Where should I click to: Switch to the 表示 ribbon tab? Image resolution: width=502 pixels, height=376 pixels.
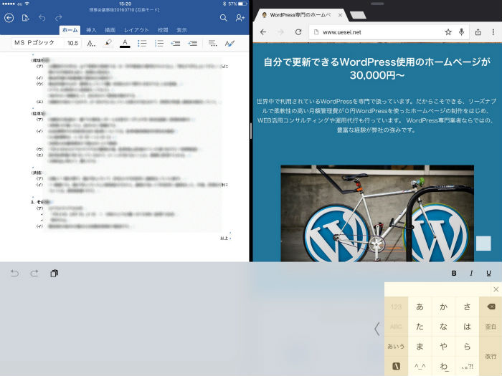pos(181,30)
